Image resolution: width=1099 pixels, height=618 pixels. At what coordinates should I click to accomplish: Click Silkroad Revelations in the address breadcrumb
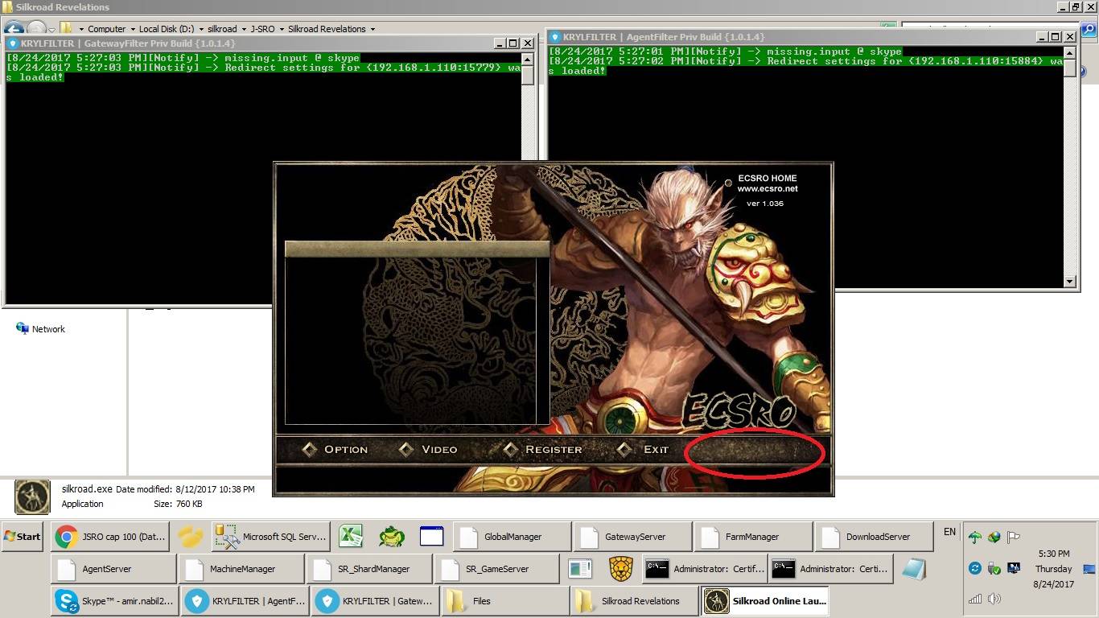[327, 29]
